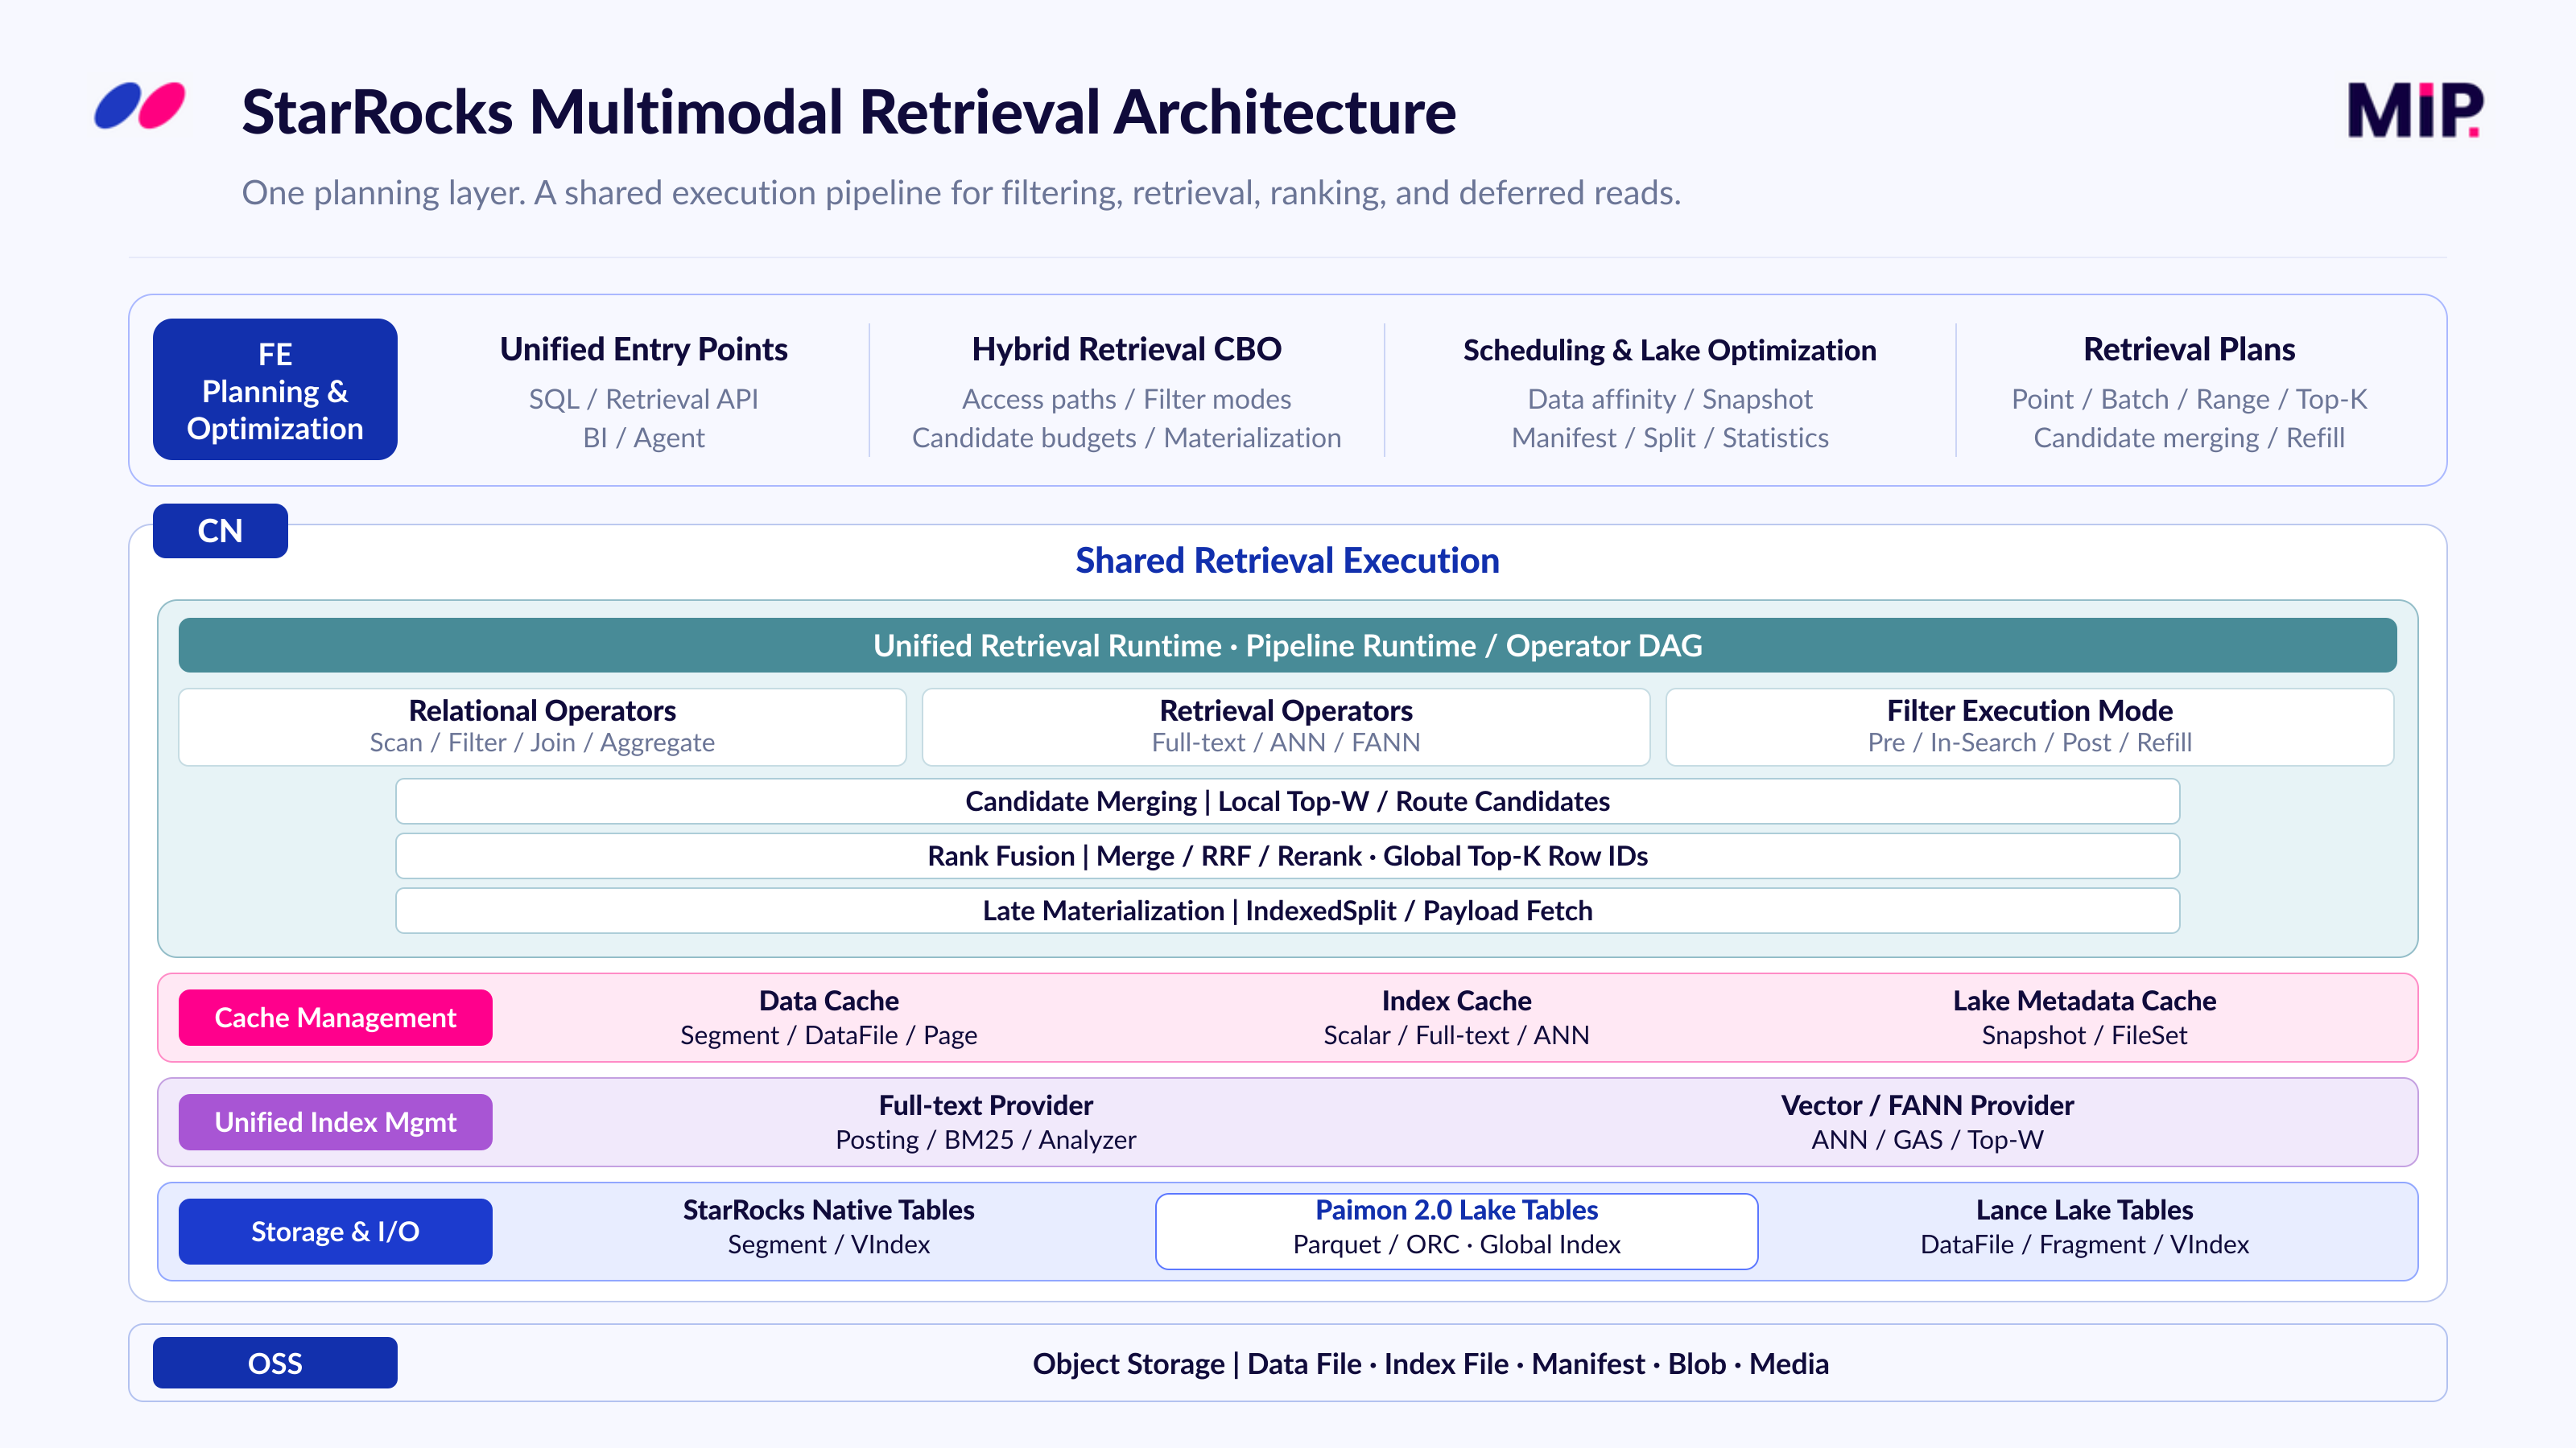Click Scheduling & Lake Optimization heading
Viewport: 2576px width, 1448px height.
(1670, 351)
